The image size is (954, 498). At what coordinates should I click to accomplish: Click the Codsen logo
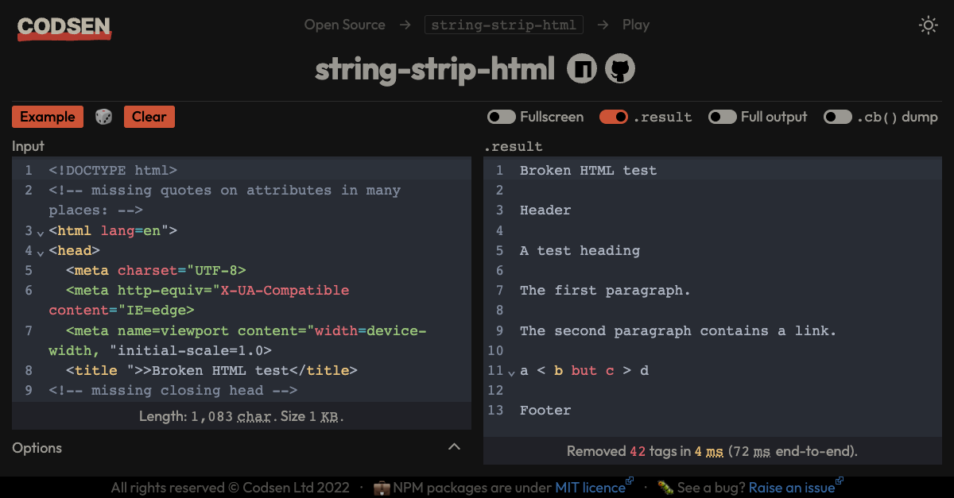(64, 27)
